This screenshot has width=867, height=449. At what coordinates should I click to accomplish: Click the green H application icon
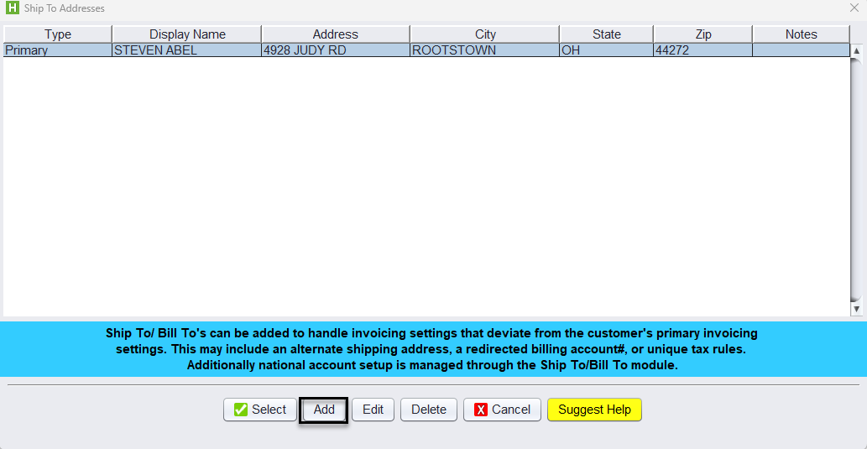(12, 8)
